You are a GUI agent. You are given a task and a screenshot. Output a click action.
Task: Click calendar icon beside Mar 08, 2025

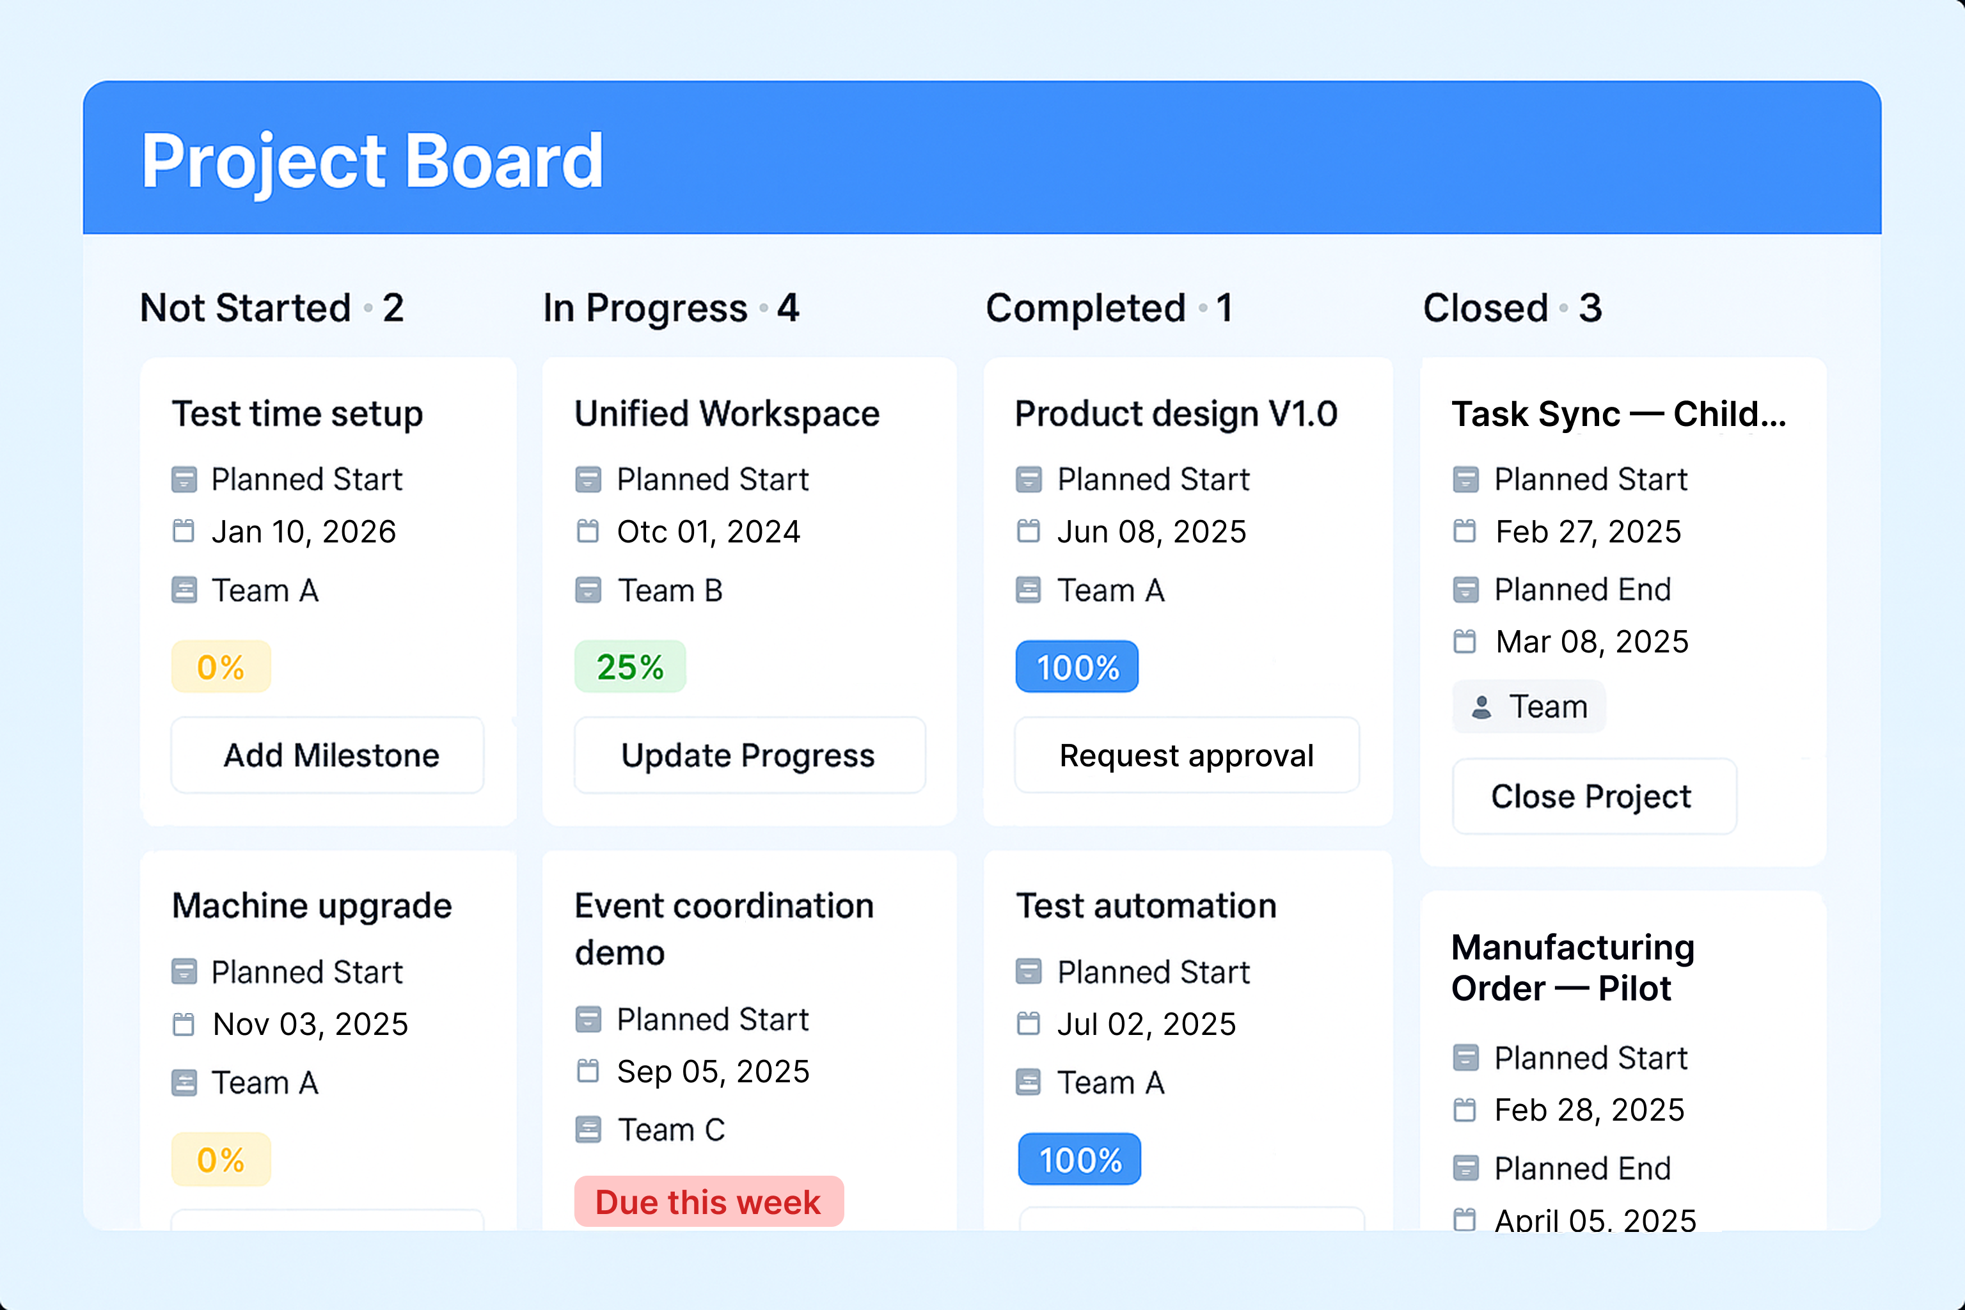[x=1465, y=642]
